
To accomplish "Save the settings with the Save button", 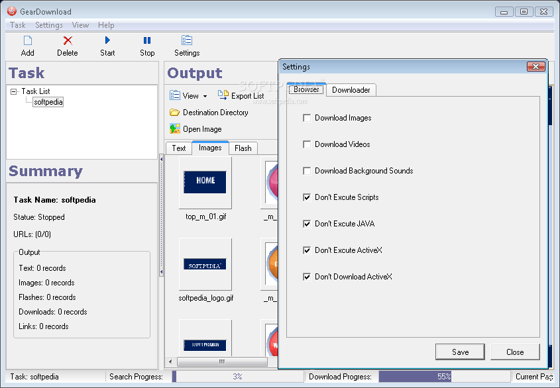I will coord(460,352).
